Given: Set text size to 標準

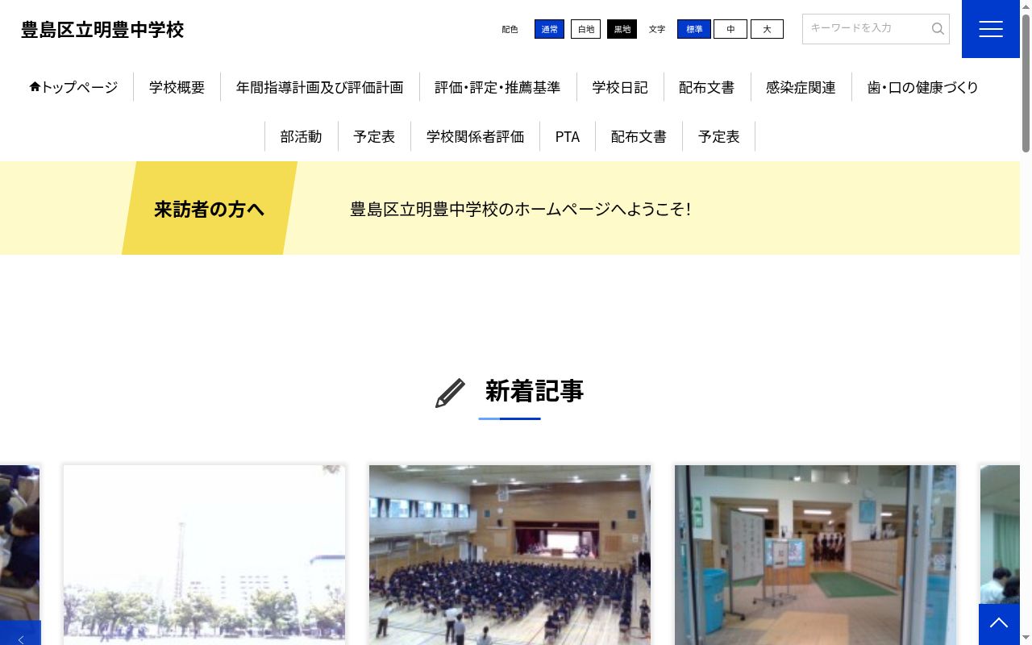Looking at the screenshot, I should pyautogui.click(x=694, y=29).
